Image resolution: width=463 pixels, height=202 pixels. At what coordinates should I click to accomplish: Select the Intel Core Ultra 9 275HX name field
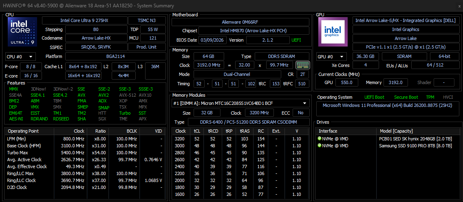85,20
